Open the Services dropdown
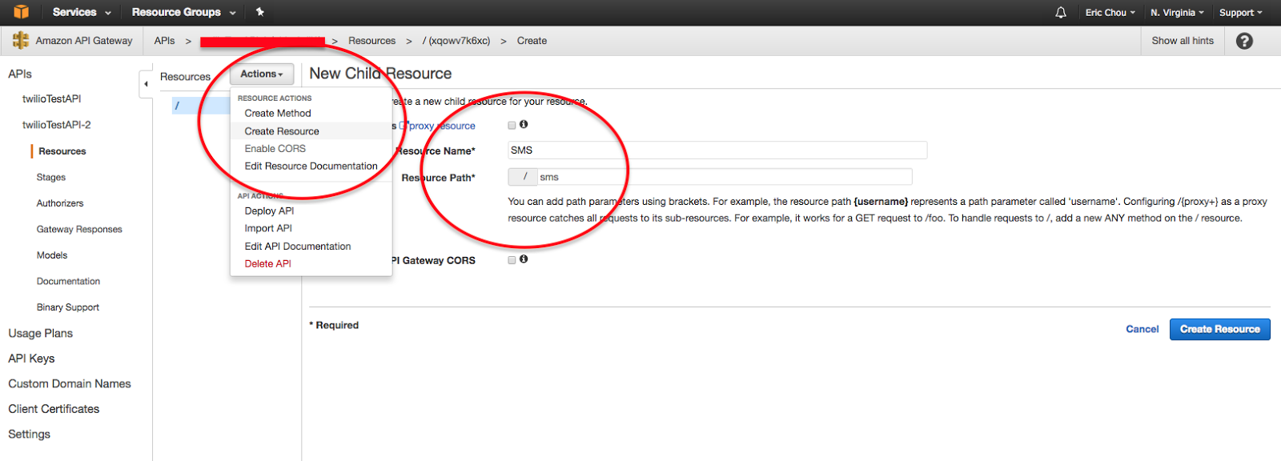This screenshot has height=461, width=1281. 82,12
